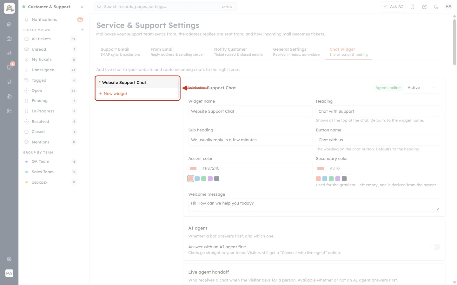457x285 pixels.
Task: Collapse the sidebar with double chevron
Action: point(82,7)
